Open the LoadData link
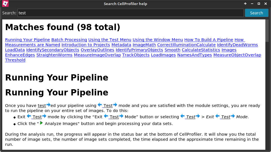 [x=15, y=50]
